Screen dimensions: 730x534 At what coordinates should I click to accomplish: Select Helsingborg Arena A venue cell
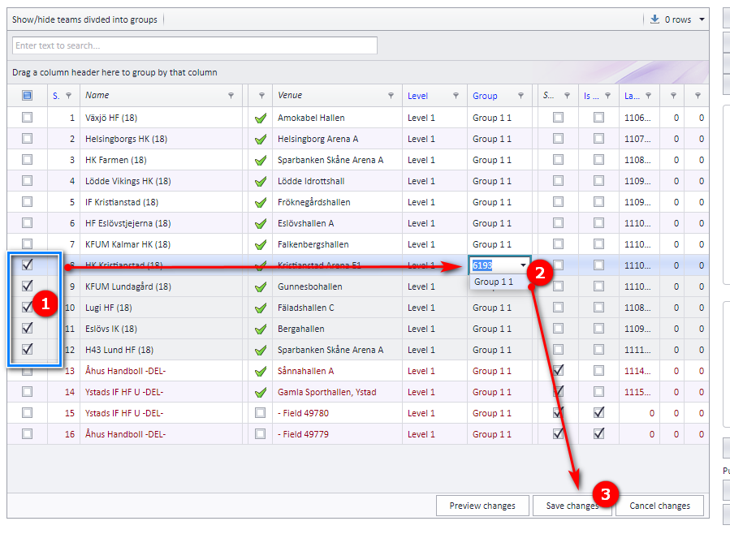pyautogui.click(x=337, y=139)
